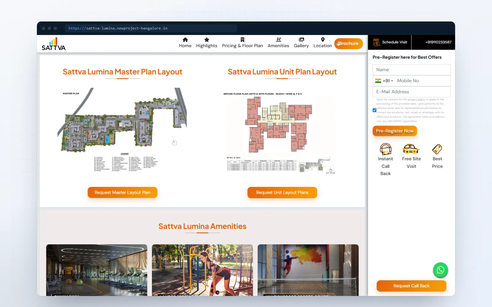
Task: Click 'Sattva Lumina Unit Plan Layout' heading
Action: [282, 72]
